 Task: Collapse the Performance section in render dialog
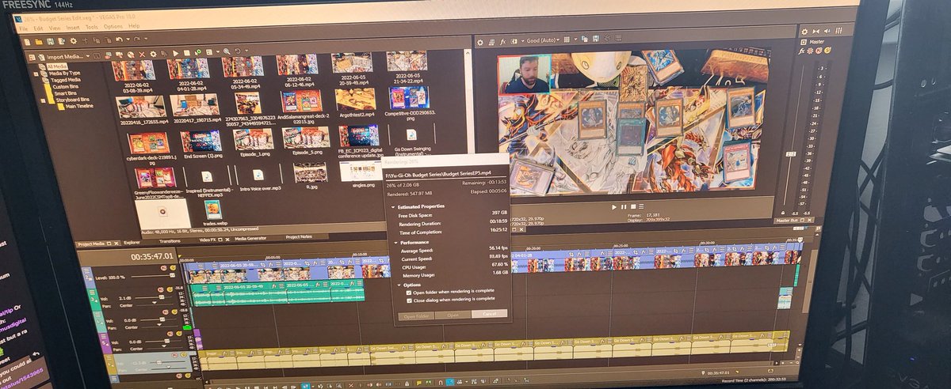(395, 243)
